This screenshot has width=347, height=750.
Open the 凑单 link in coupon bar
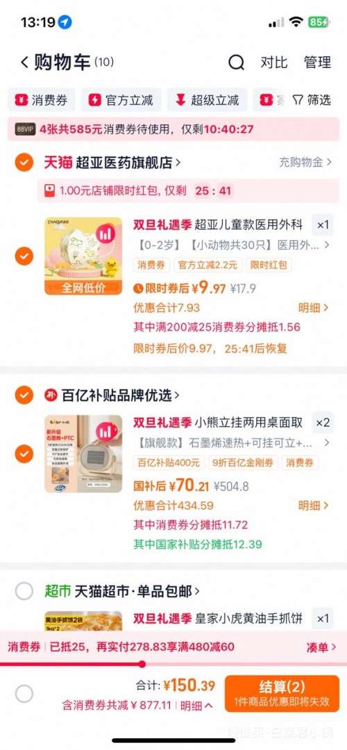321,647
